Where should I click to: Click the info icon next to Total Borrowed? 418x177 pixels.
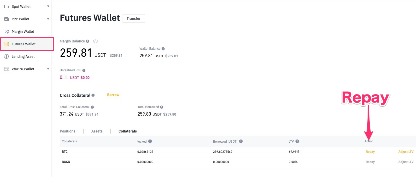point(162,107)
